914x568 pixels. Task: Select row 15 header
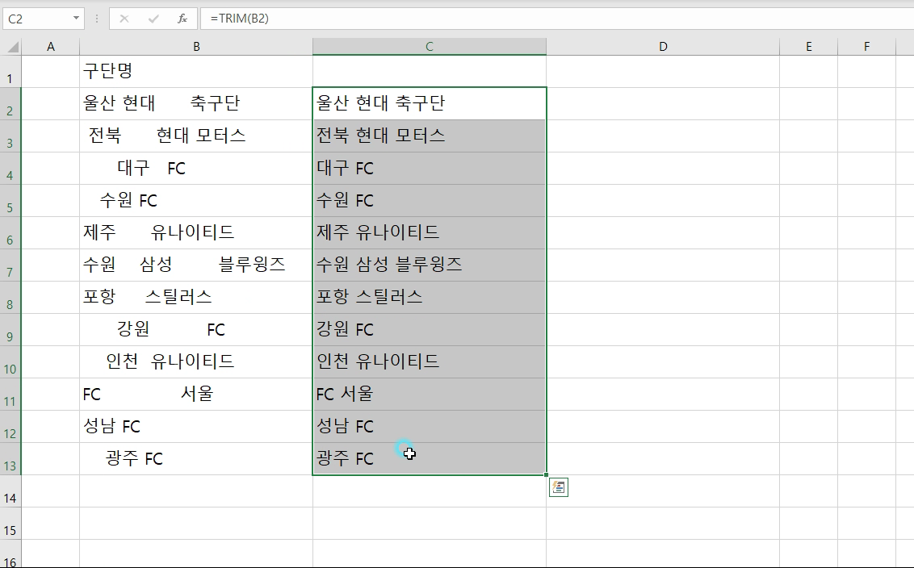point(10,523)
